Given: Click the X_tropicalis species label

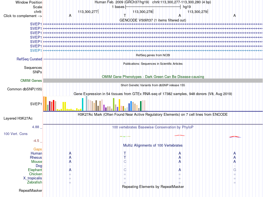Looking at the screenshot, I should (x=33, y=178).
